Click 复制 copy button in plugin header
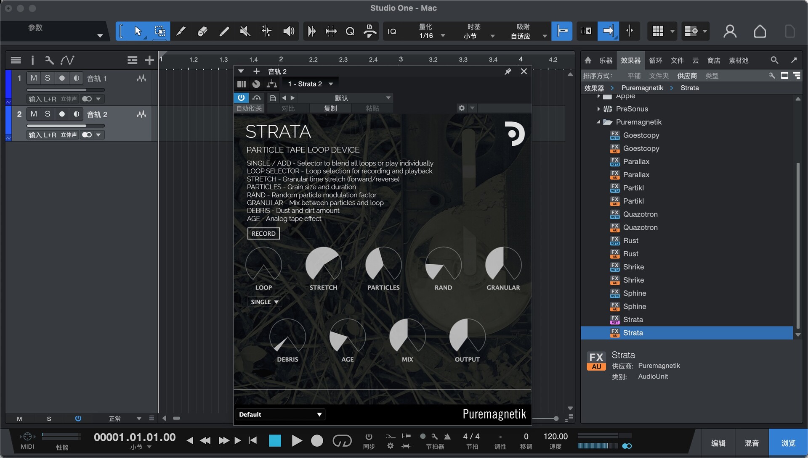Screen dimensions: 808x458 click(x=330, y=108)
